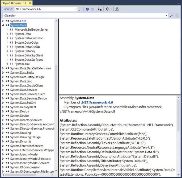
Task: Select the Object Browser tab
Action: 11,3
